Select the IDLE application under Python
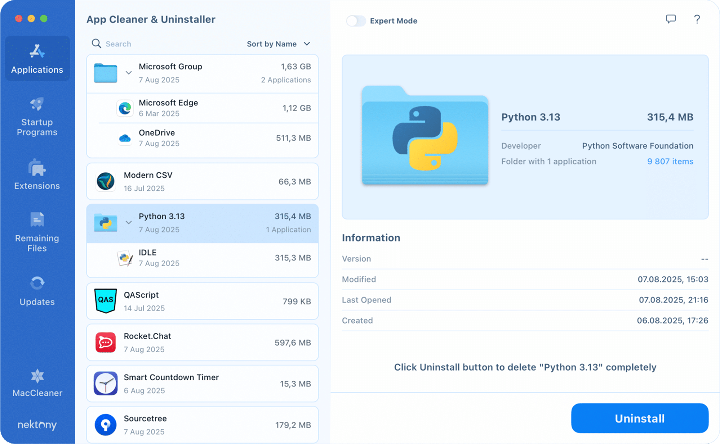 coord(202,257)
